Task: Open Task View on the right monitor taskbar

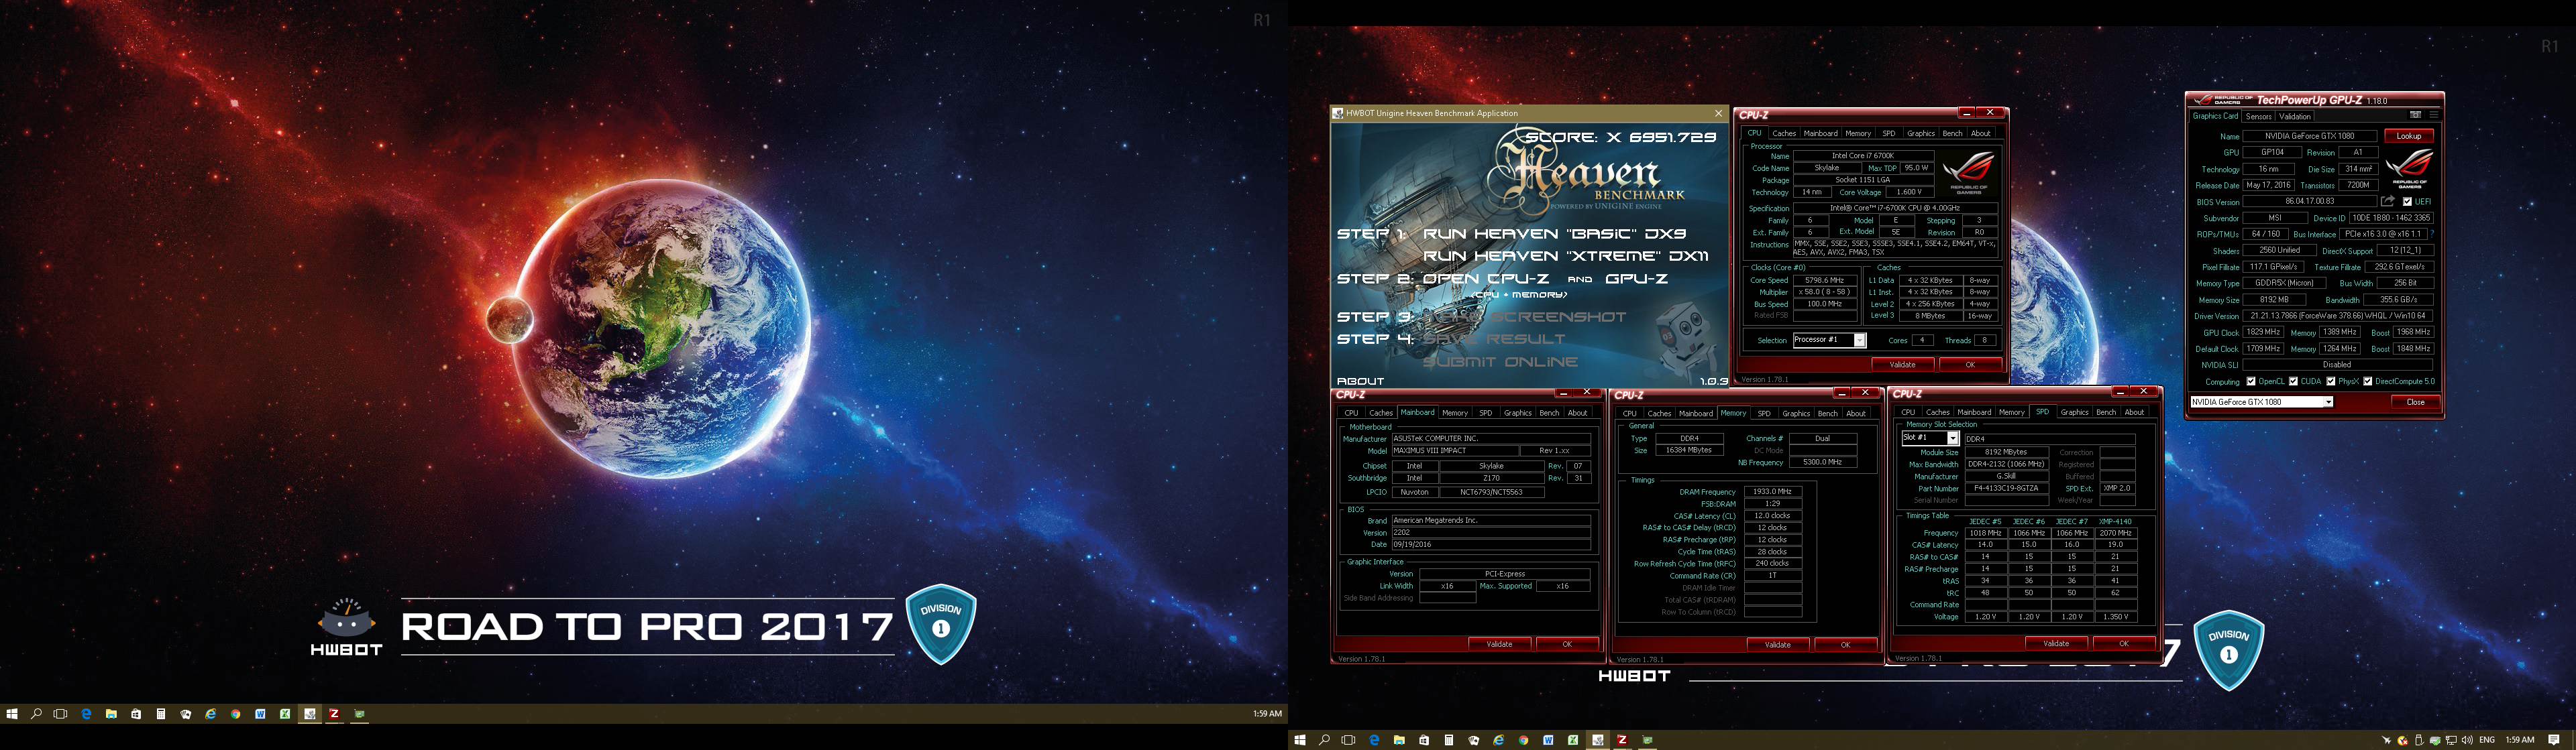Action: 1348,740
